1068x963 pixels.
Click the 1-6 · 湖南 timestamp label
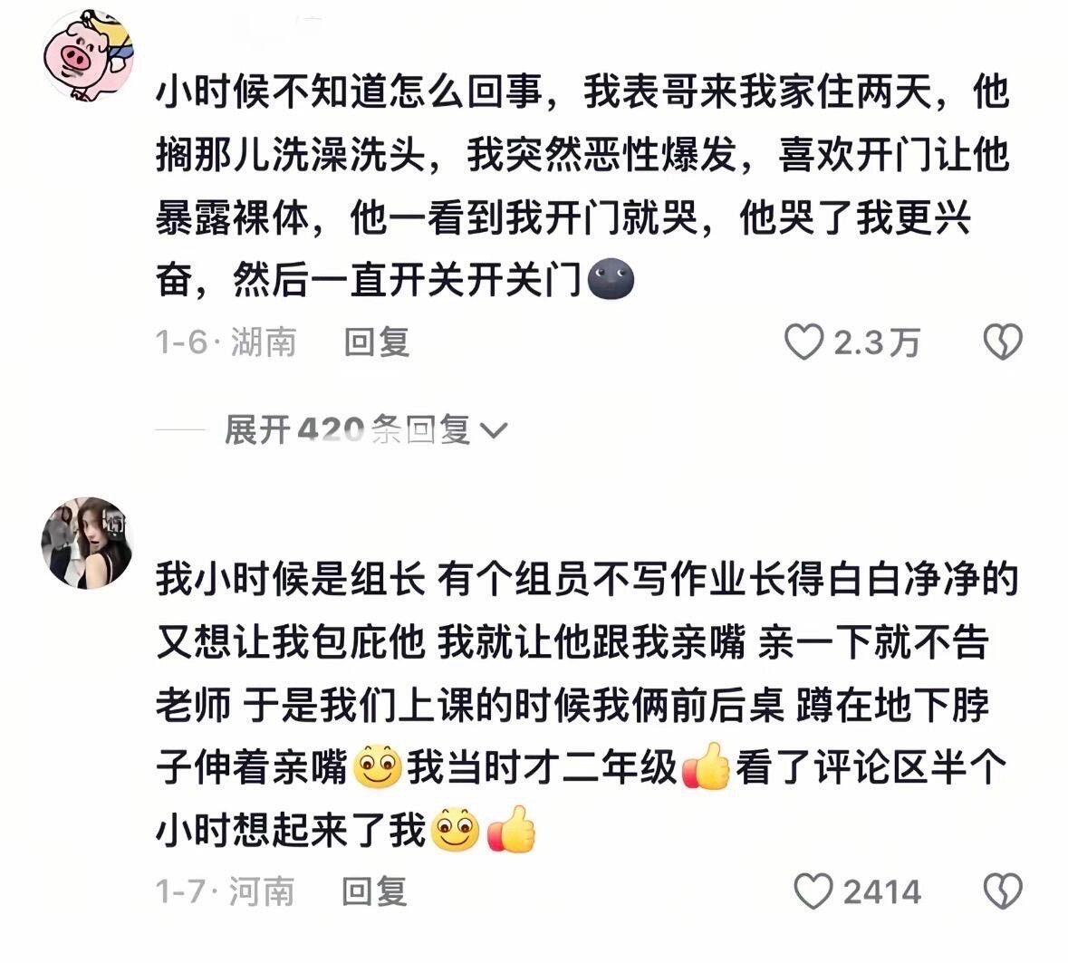[226, 342]
